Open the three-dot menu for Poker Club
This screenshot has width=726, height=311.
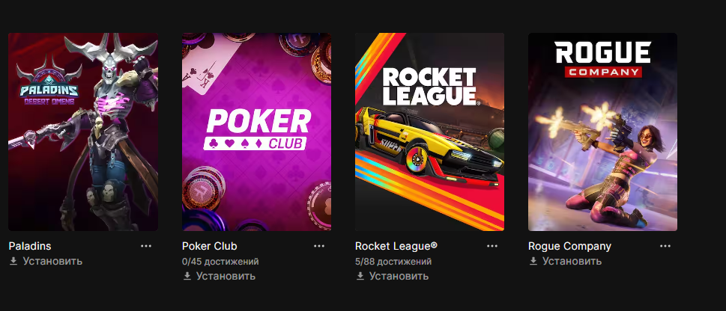[x=319, y=246]
